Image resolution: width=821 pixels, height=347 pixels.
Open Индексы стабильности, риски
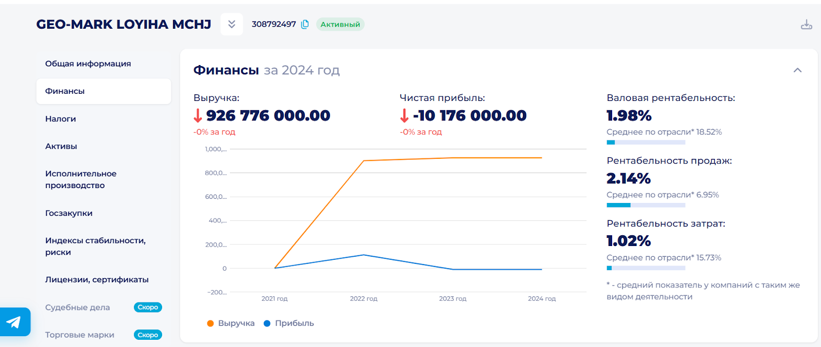click(95, 246)
